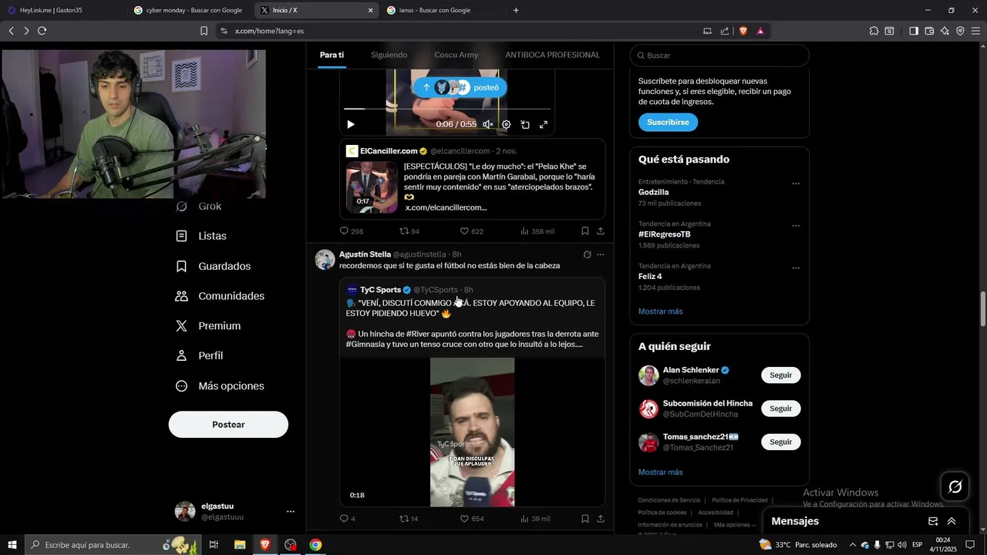The width and height of the screenshot is (987, 555).
Task: Click Grok icon on Agustín Stella's post
Action: [x=587, y=254]
